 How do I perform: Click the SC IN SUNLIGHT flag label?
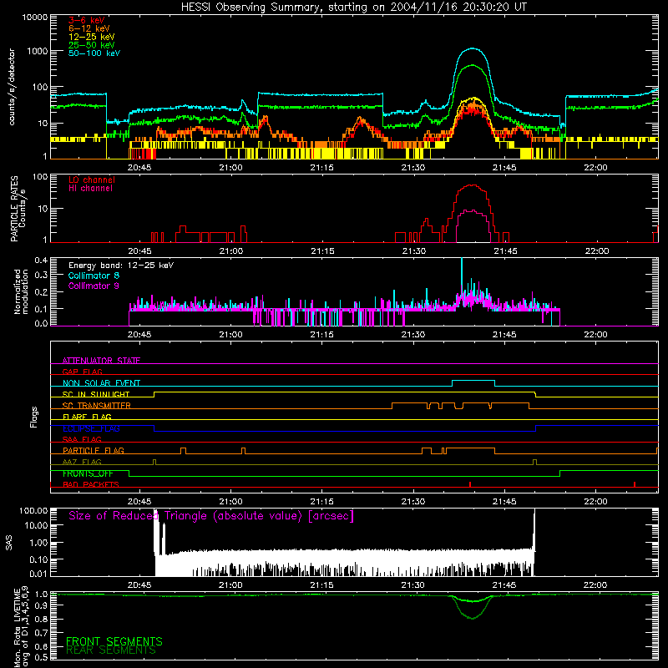(x=96, y=394)
